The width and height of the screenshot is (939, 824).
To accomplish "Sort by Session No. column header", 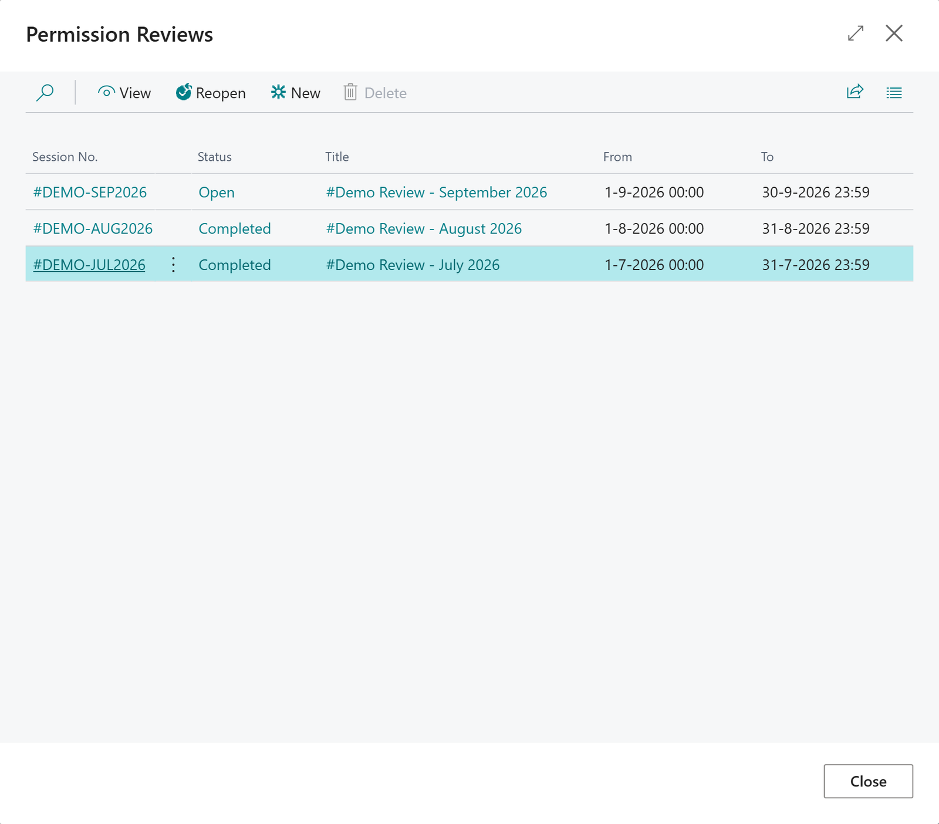I will 65,157.
